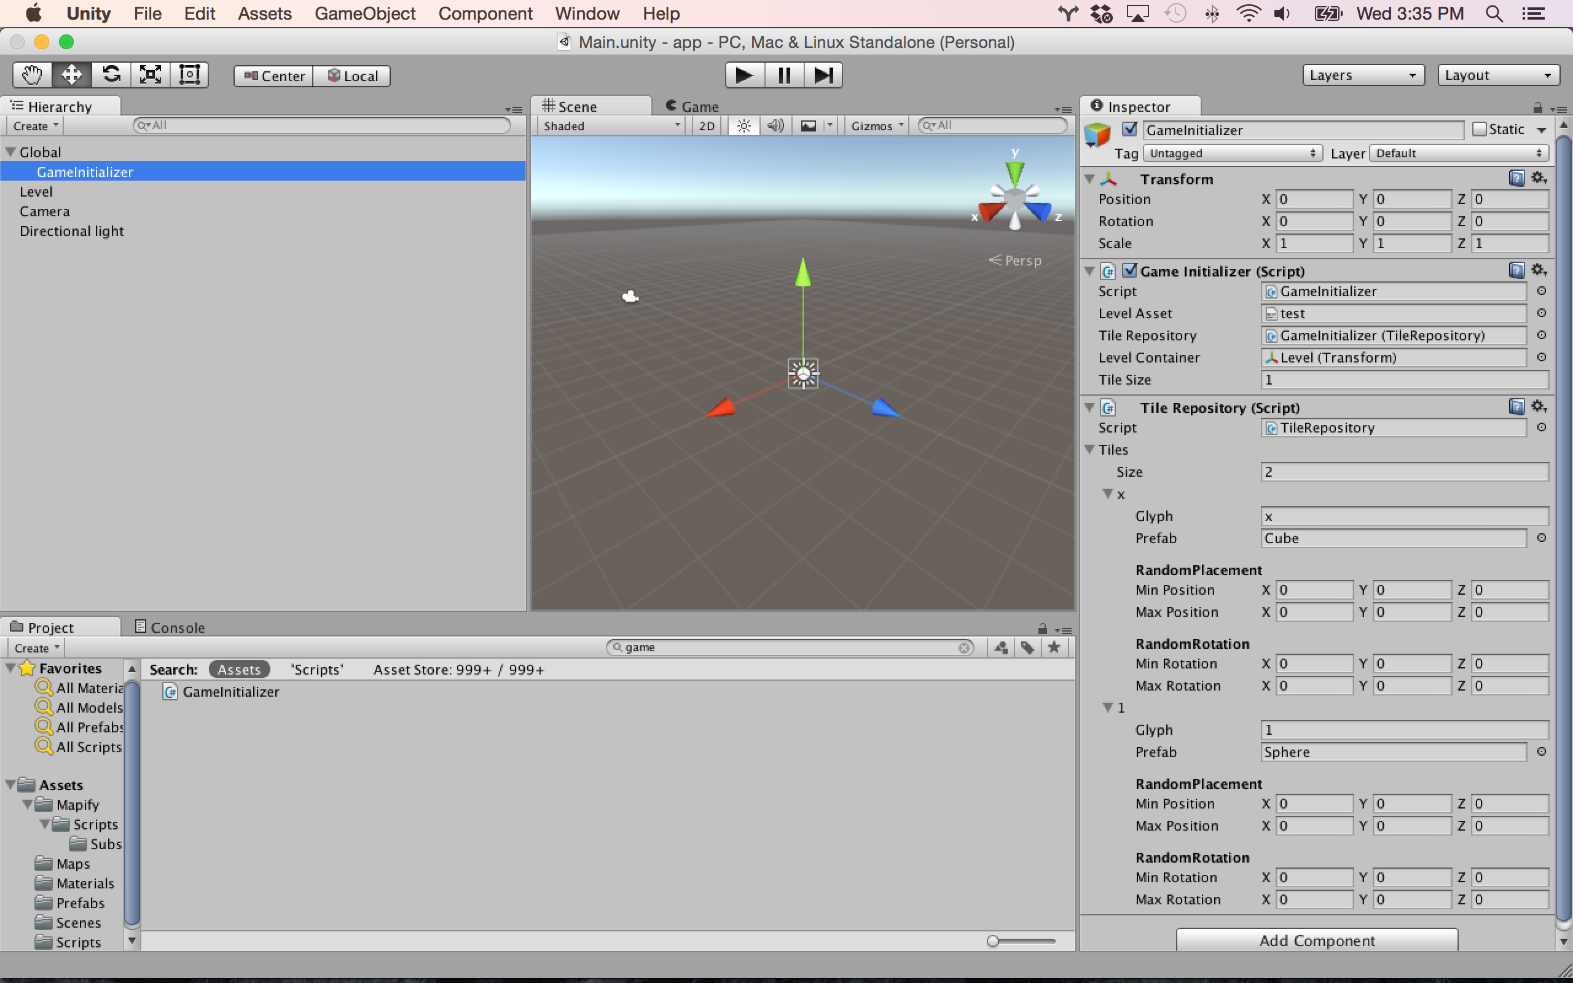The height and width of the screenshot is (983, 1573).
Task: Start Play mode
Action: point(744,76)
